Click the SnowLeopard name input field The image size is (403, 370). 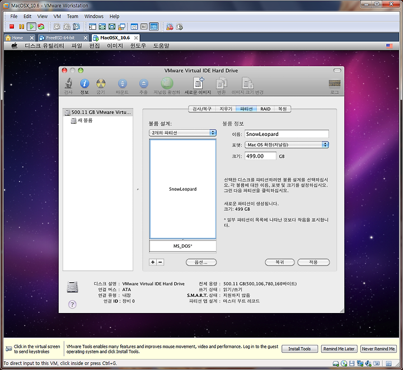tap(287, 134)
